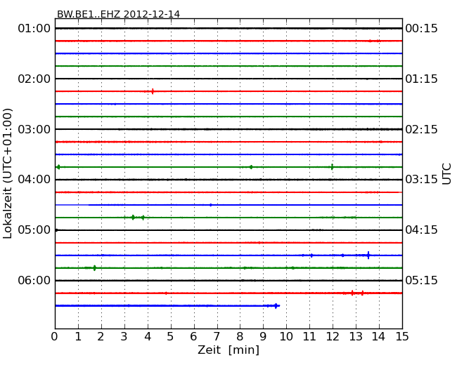Viewport: 457px width, 365px height.
Task: Click the green spike near minute 3.8
Action: [143, 218]
